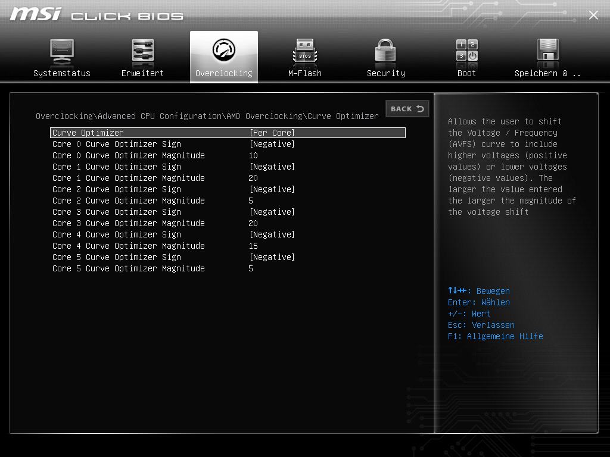610x457 pixels.
Task: Select Core 0 Curve Optimizer Sign label
Action: [117, 144]
